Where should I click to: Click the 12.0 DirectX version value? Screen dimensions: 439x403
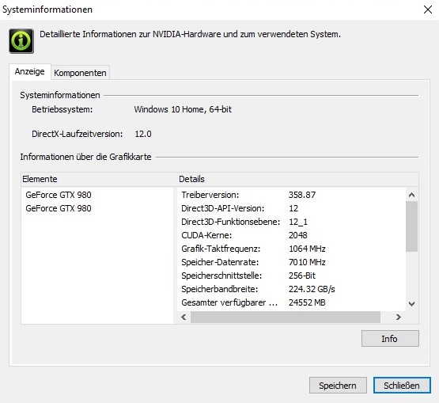pyautogui.click(x=143, y=134)
